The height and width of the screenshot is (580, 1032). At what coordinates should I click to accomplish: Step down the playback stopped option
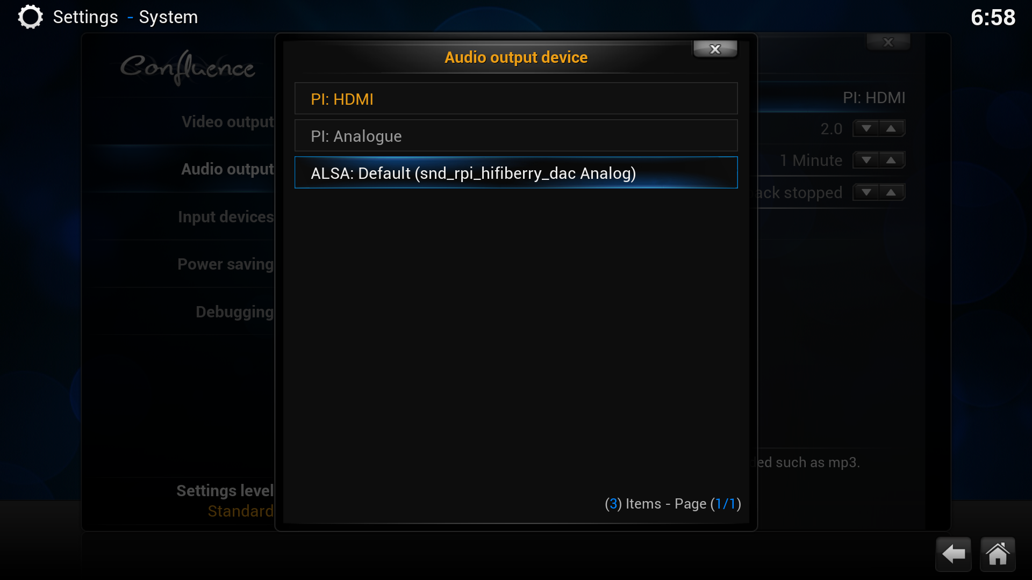tap(866, 192)
